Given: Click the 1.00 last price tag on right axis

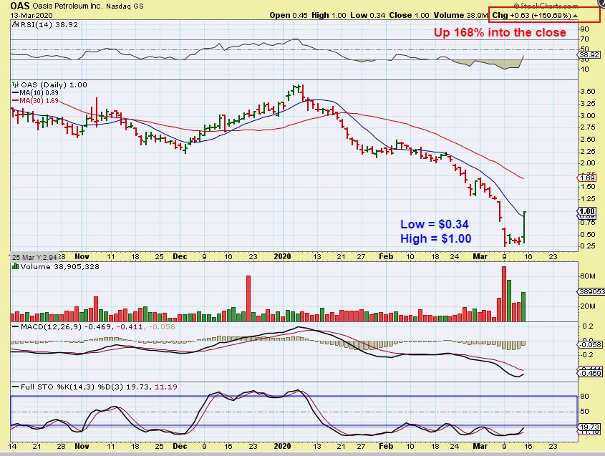Looking at the screenshot, I should click(x=587, y=211).
